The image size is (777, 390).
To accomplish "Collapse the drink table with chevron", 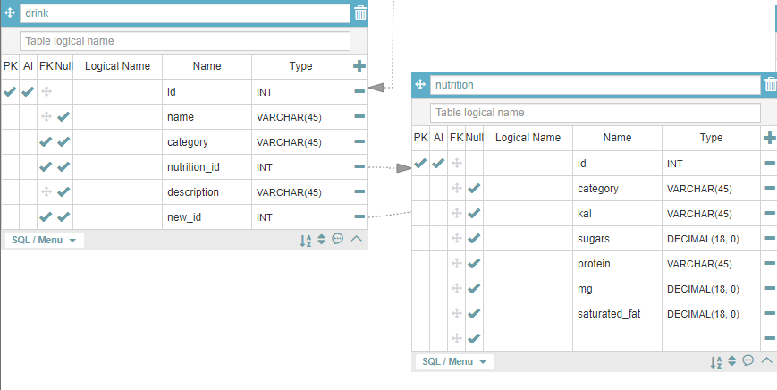I will coord(356,239).
